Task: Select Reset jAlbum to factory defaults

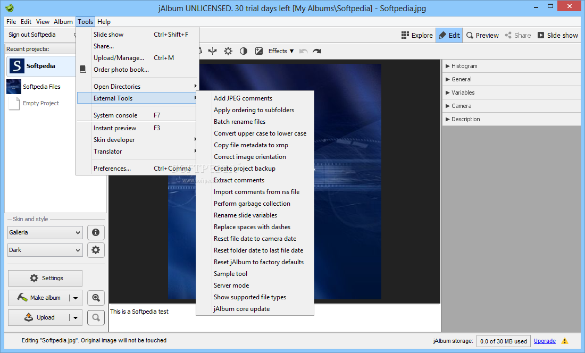Action: coord(255,262)
